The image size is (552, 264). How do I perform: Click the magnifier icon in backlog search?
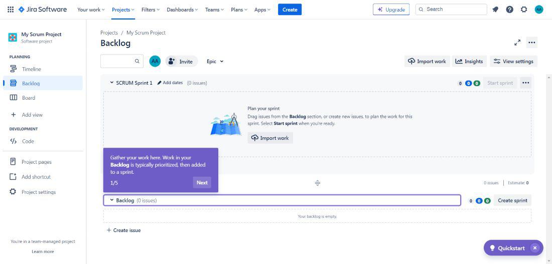tap(137, 61)
